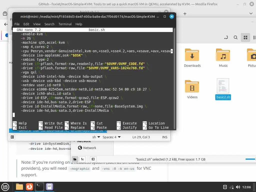List all Firefox tabs chevron
This screenshot has width=256, height=192.
251,13
